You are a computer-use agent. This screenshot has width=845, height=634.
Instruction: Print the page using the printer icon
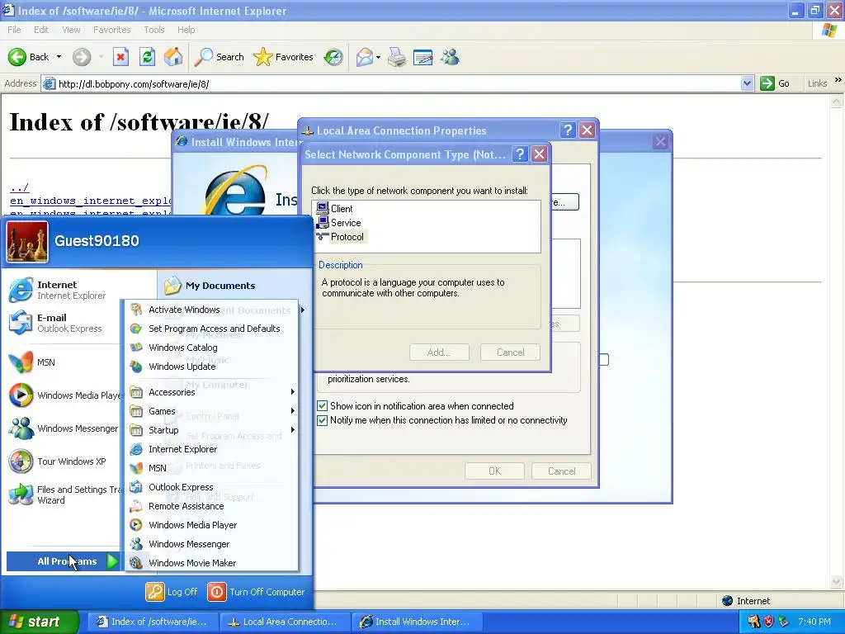point(397,57)
